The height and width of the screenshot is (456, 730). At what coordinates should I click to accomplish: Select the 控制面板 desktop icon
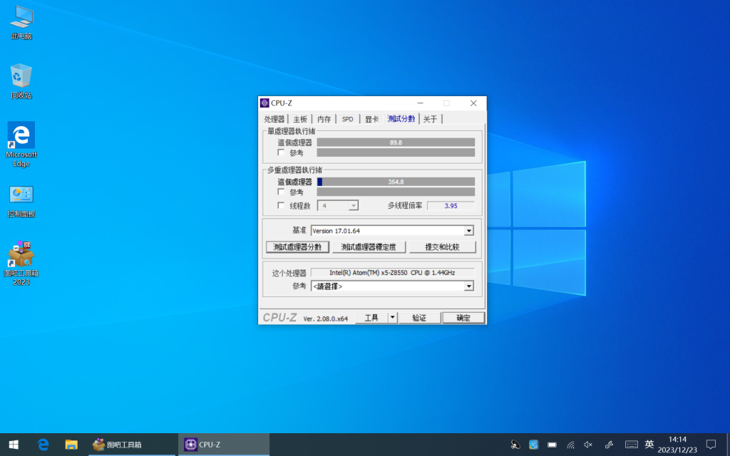coord(21,201)
